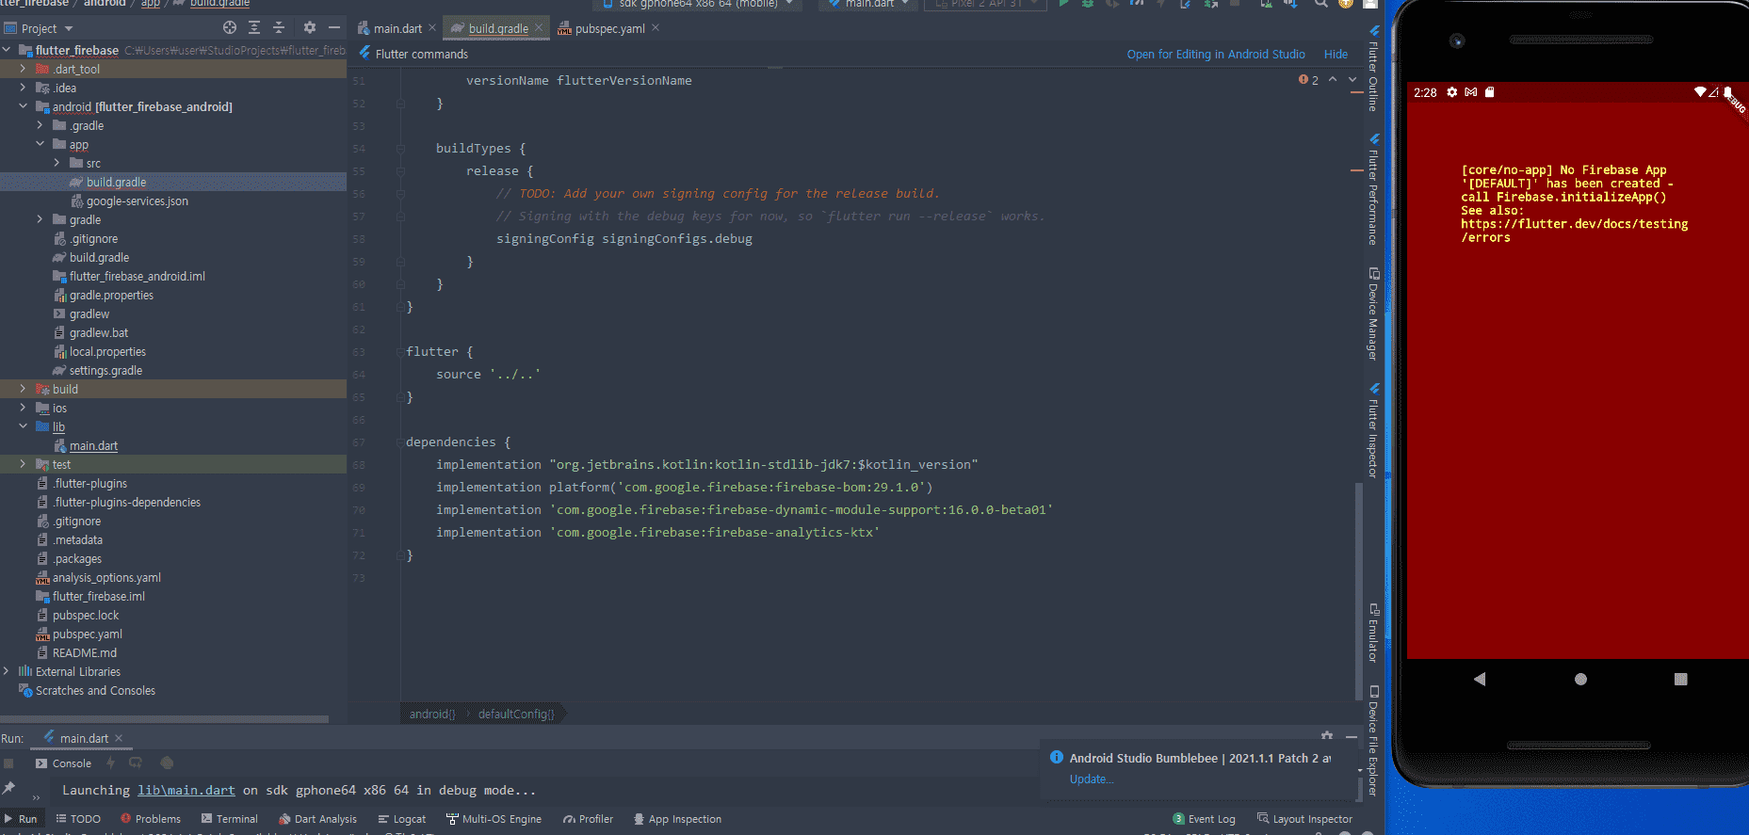The image size is (1749, 835).
Task: Open the Layout Inspector
Action: pyautogui.click(x=1304, y=819)
